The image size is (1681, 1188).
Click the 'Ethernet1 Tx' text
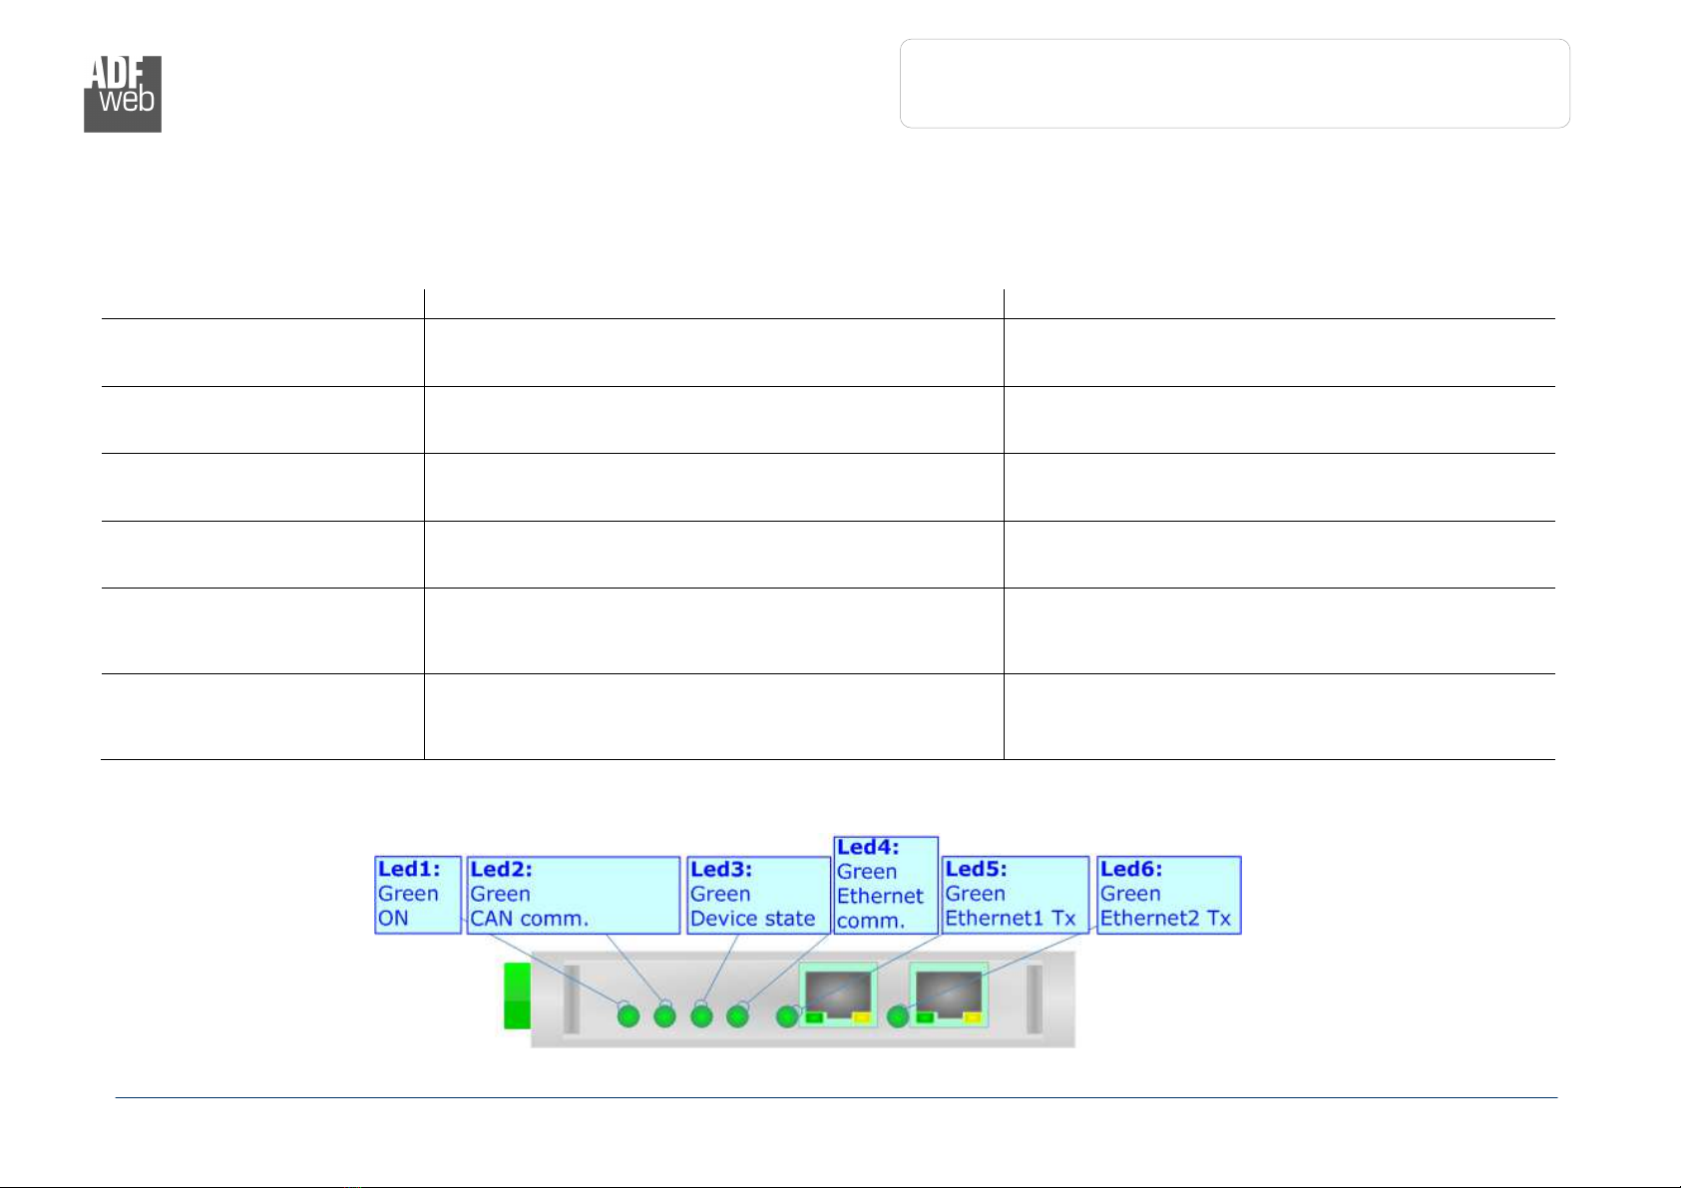pyautogui.click(x=1011, y=919)
